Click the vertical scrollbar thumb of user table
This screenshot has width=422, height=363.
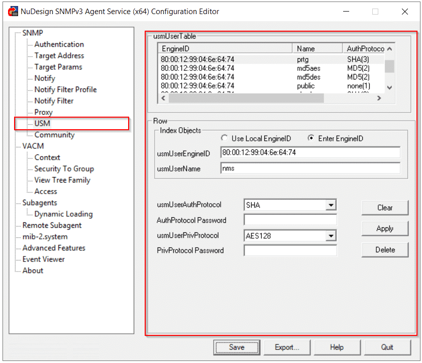click(x=389, y=66)
